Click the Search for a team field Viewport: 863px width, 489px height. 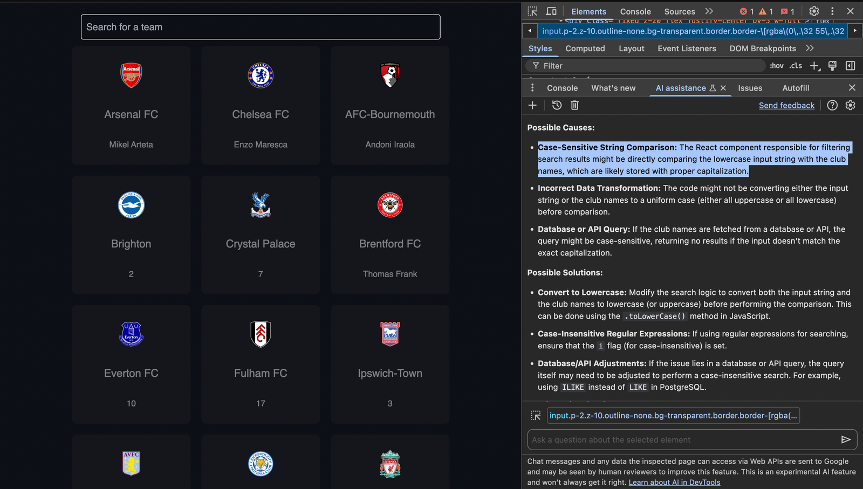[x=261, y=27]
